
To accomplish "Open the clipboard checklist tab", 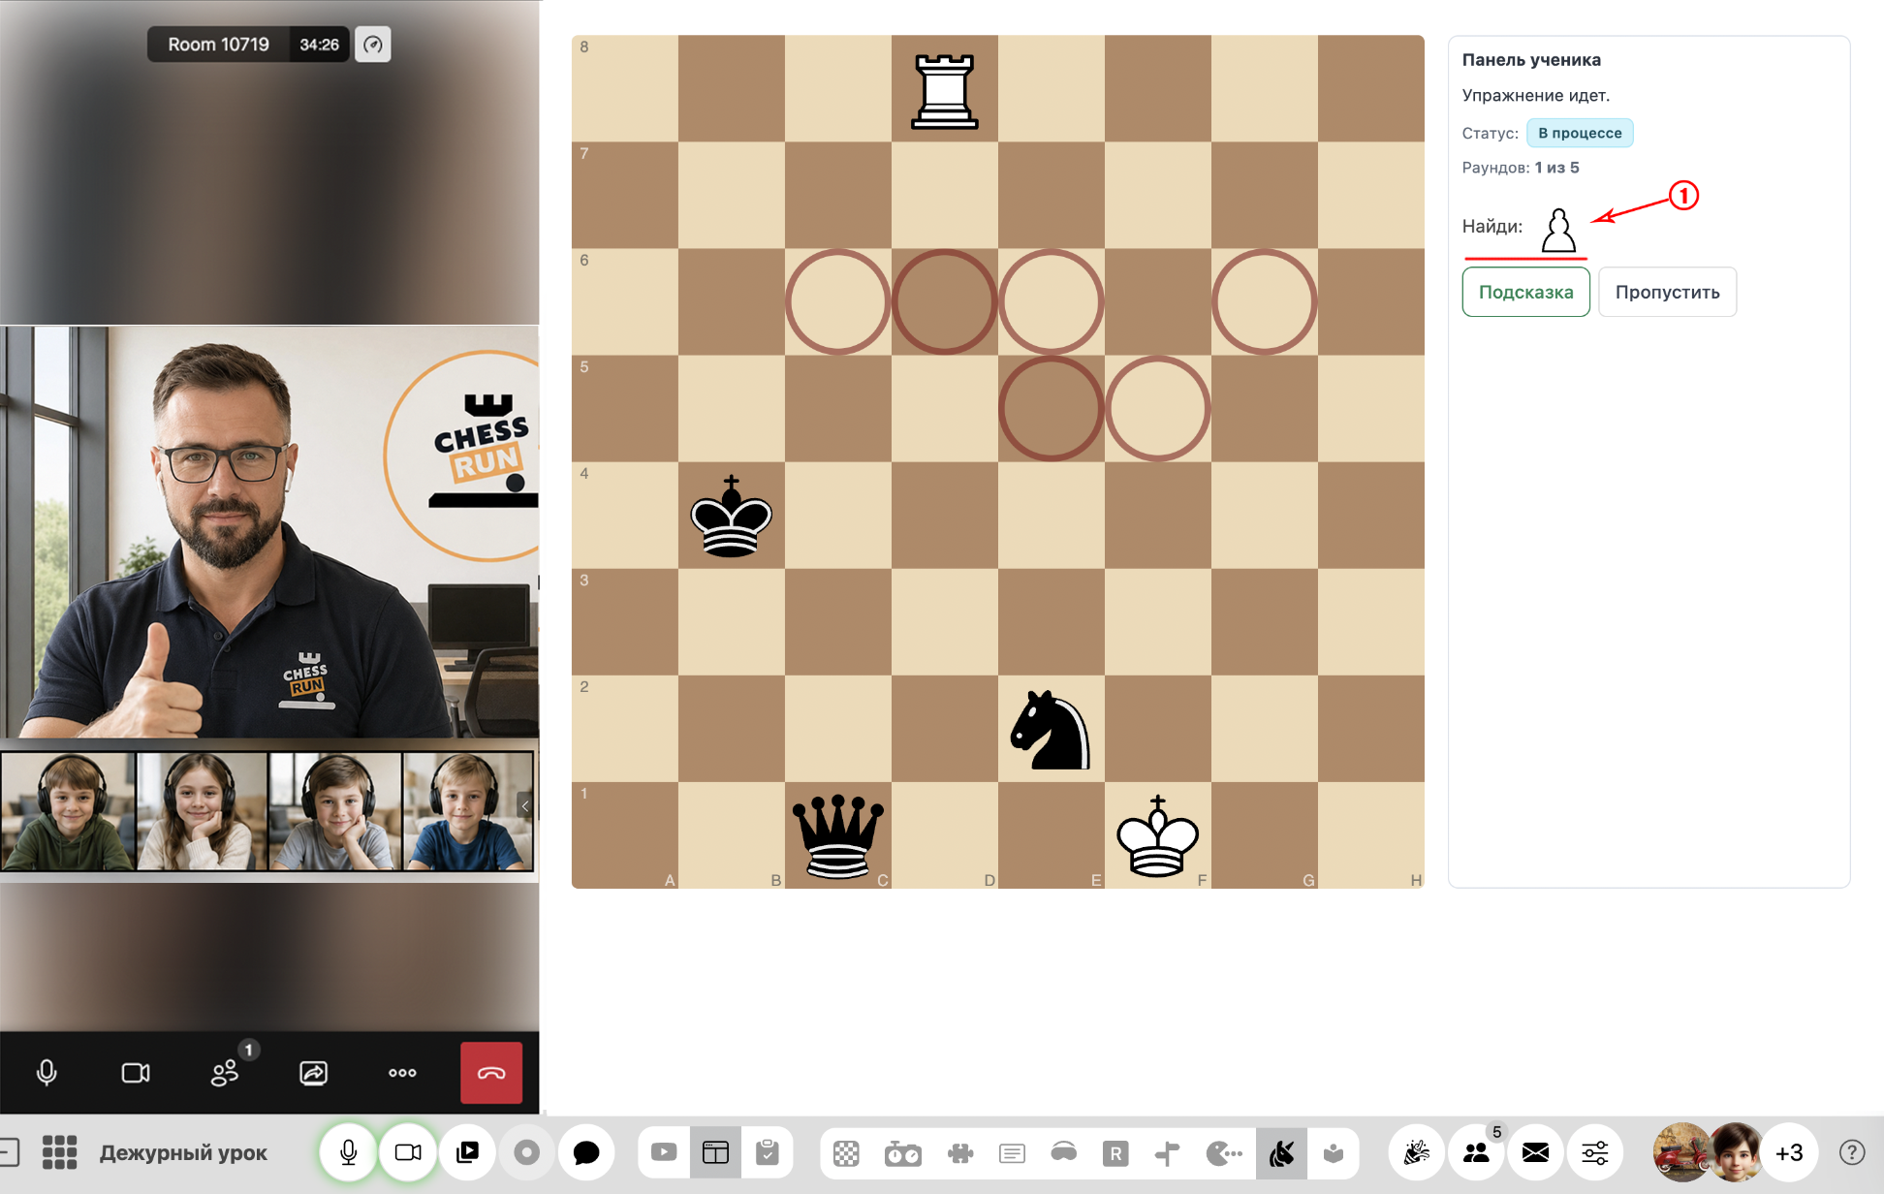I will [x=768, y=1152].
